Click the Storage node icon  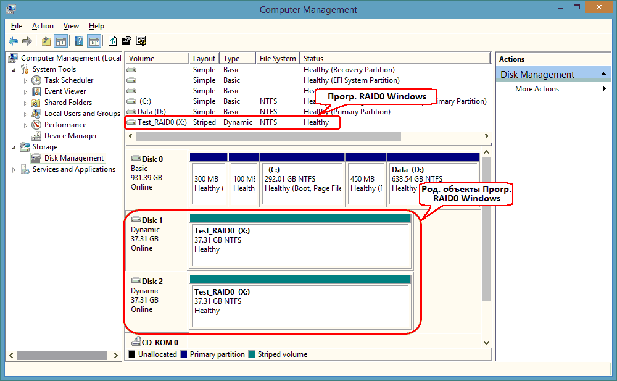click(25, 147)
